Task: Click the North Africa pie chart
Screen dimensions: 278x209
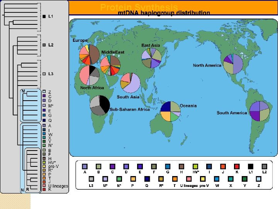Action: click(89, 75)
